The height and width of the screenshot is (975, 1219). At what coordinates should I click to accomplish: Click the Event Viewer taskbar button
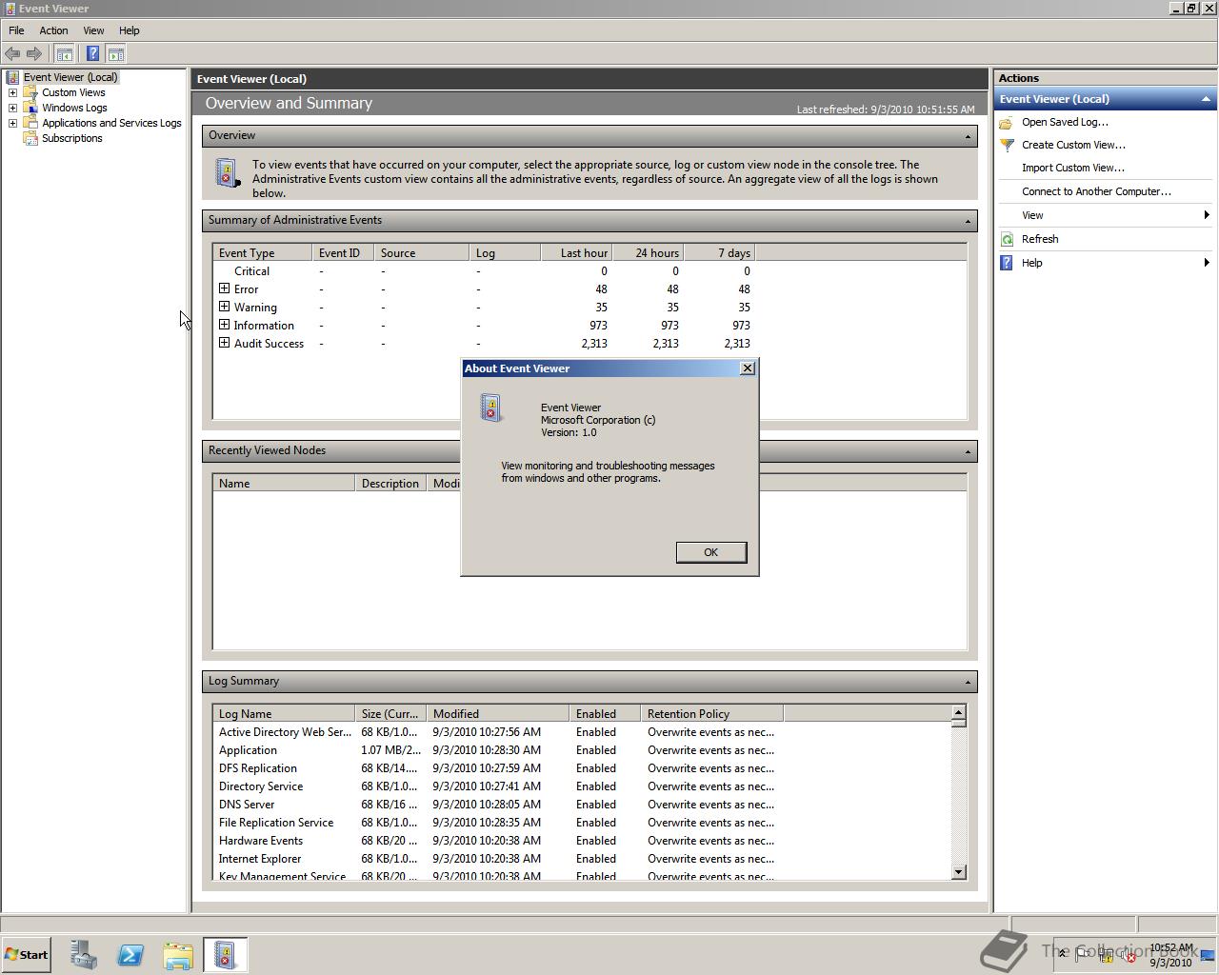[x=226, y=955]
